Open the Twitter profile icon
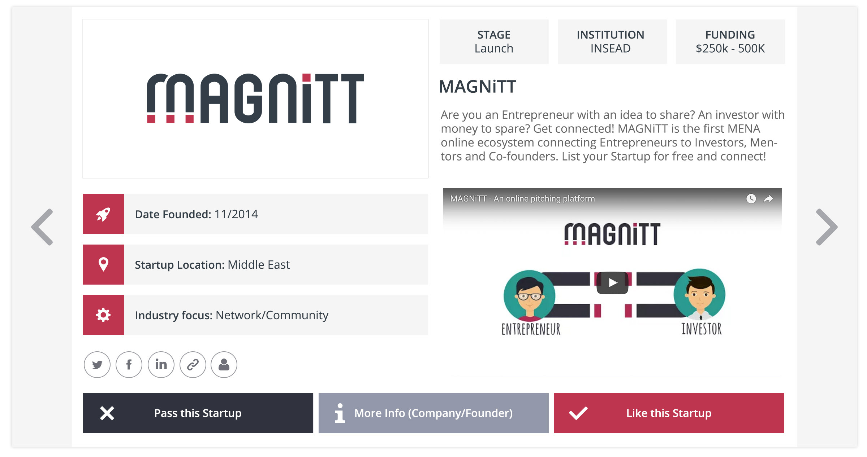Image resolution: width=867 pixels, height=457 pixels. (97, 365)
